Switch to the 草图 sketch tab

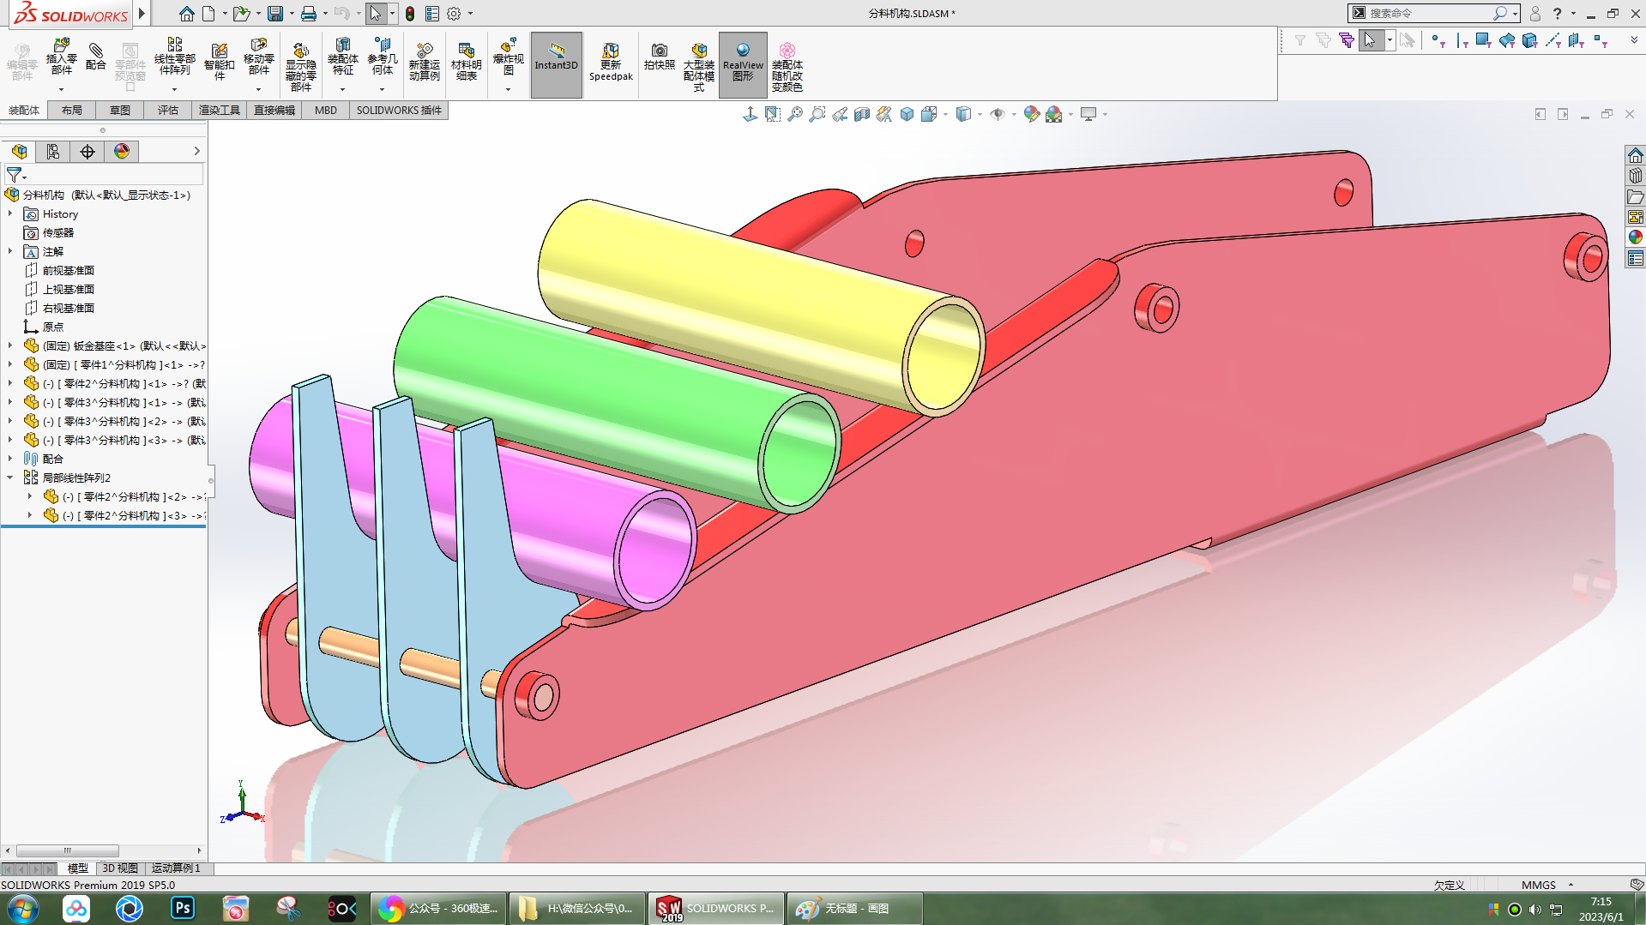point(120,110)
